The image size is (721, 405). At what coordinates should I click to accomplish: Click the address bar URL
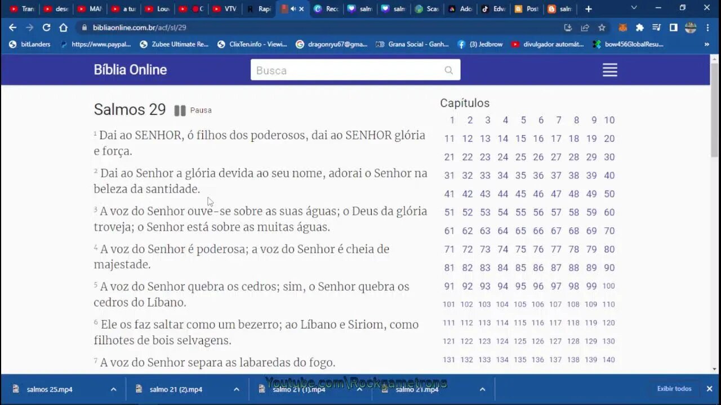coord(140,28)
